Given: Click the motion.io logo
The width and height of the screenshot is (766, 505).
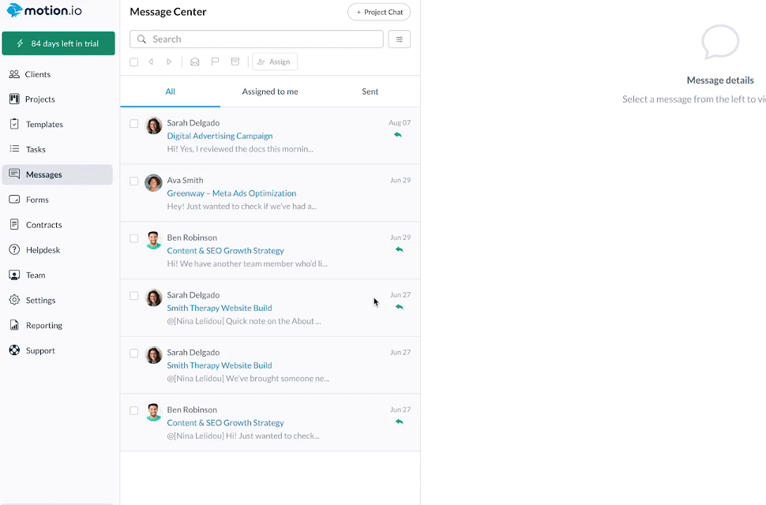Looking at the screenshot, I should click(44, 10).
